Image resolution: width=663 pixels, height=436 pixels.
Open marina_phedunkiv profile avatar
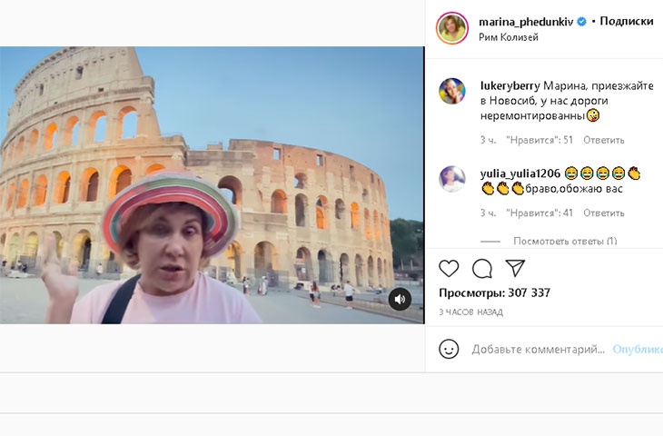(x=451, y=28)
